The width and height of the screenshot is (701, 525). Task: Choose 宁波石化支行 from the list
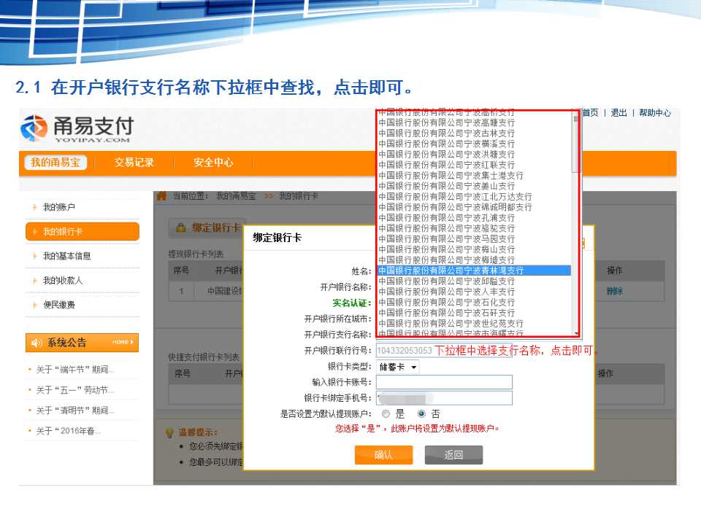pos(474,302)
